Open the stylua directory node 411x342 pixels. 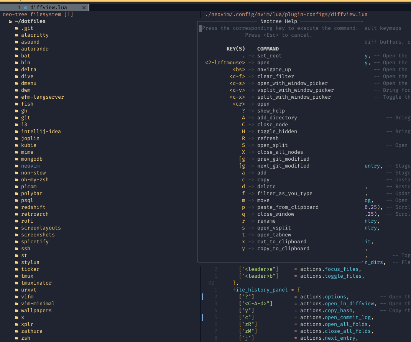(x=30, y=262)
